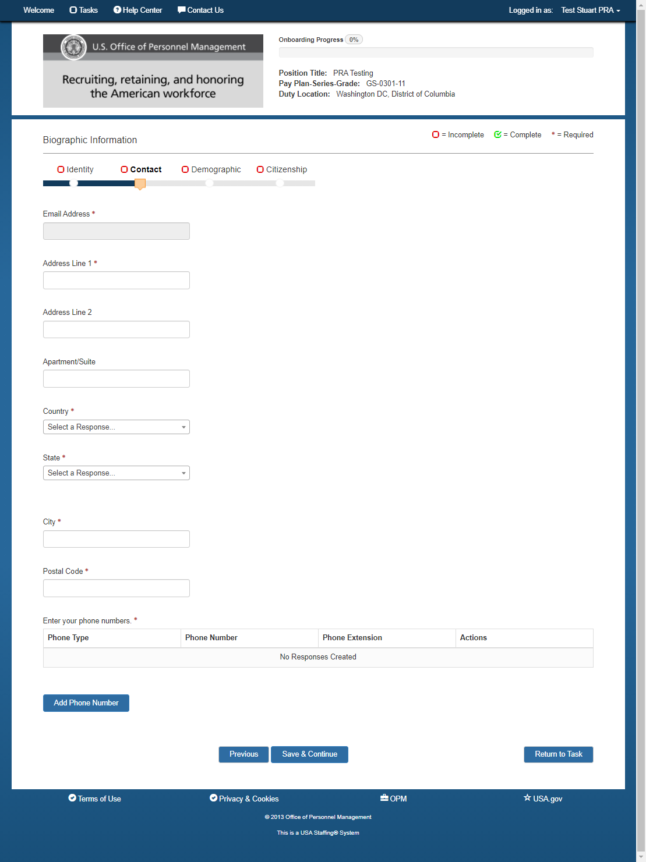Click the No Responses Created row
Viewport: 646px width, 862px height.
click(318, 657)
